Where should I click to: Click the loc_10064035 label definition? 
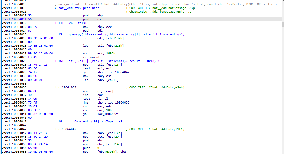pos(66,87)
